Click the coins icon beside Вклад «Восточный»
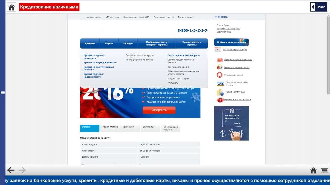The width and height of the screenshot is (330, 185). click(220, 92)
